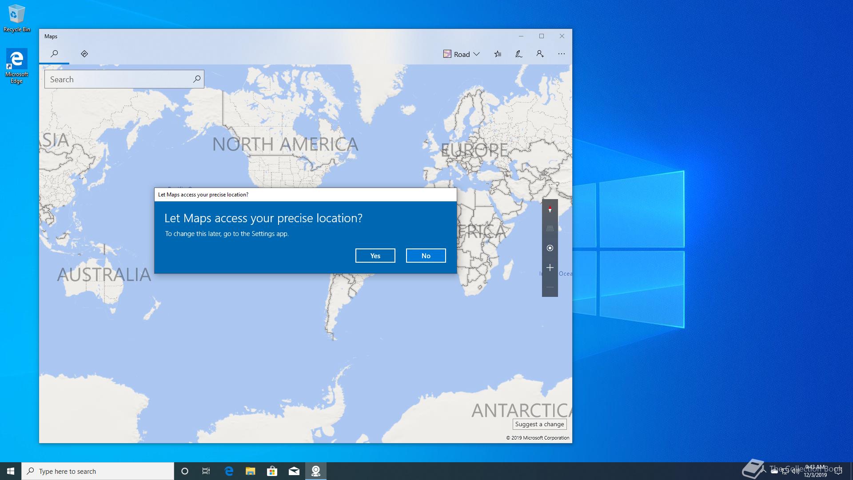Image resolution: width=853 pixels, height=480 pixels.
Task: Toggle the map tilt view
Action: pos(550,228)
